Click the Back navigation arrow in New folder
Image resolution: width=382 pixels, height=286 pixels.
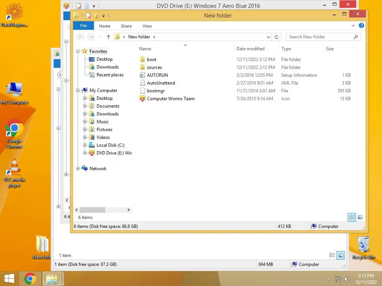point(81,37)
